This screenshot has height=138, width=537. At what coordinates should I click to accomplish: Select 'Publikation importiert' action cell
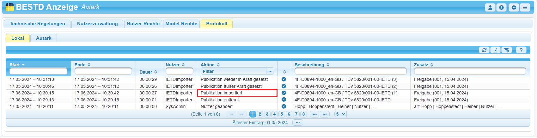[237, 93]
